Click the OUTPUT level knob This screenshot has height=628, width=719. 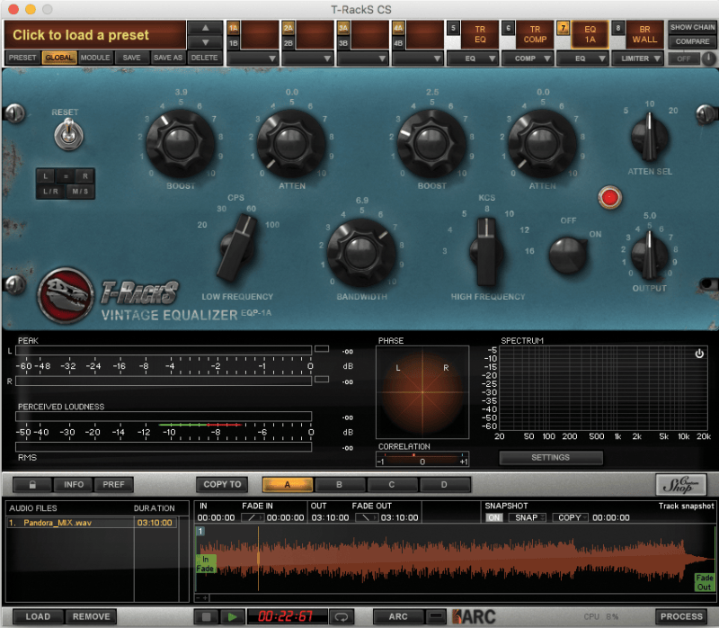[x=649, y=256]
